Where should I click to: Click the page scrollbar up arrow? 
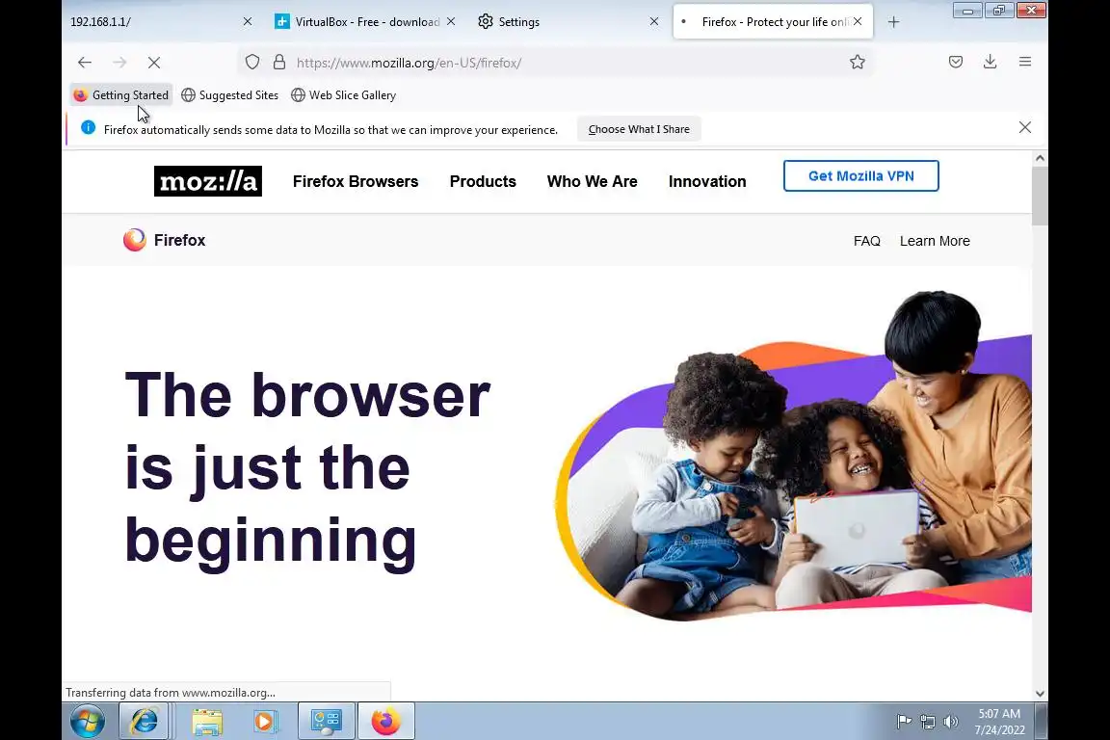coord(1040,159)
